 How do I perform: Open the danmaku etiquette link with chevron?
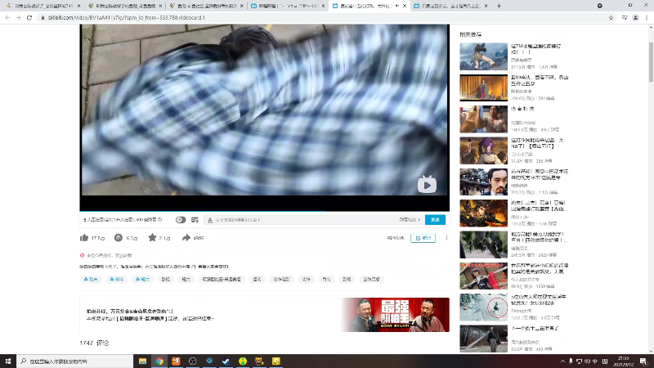(410, 220)
